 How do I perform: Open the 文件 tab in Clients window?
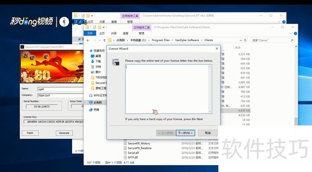coord(90,33)
